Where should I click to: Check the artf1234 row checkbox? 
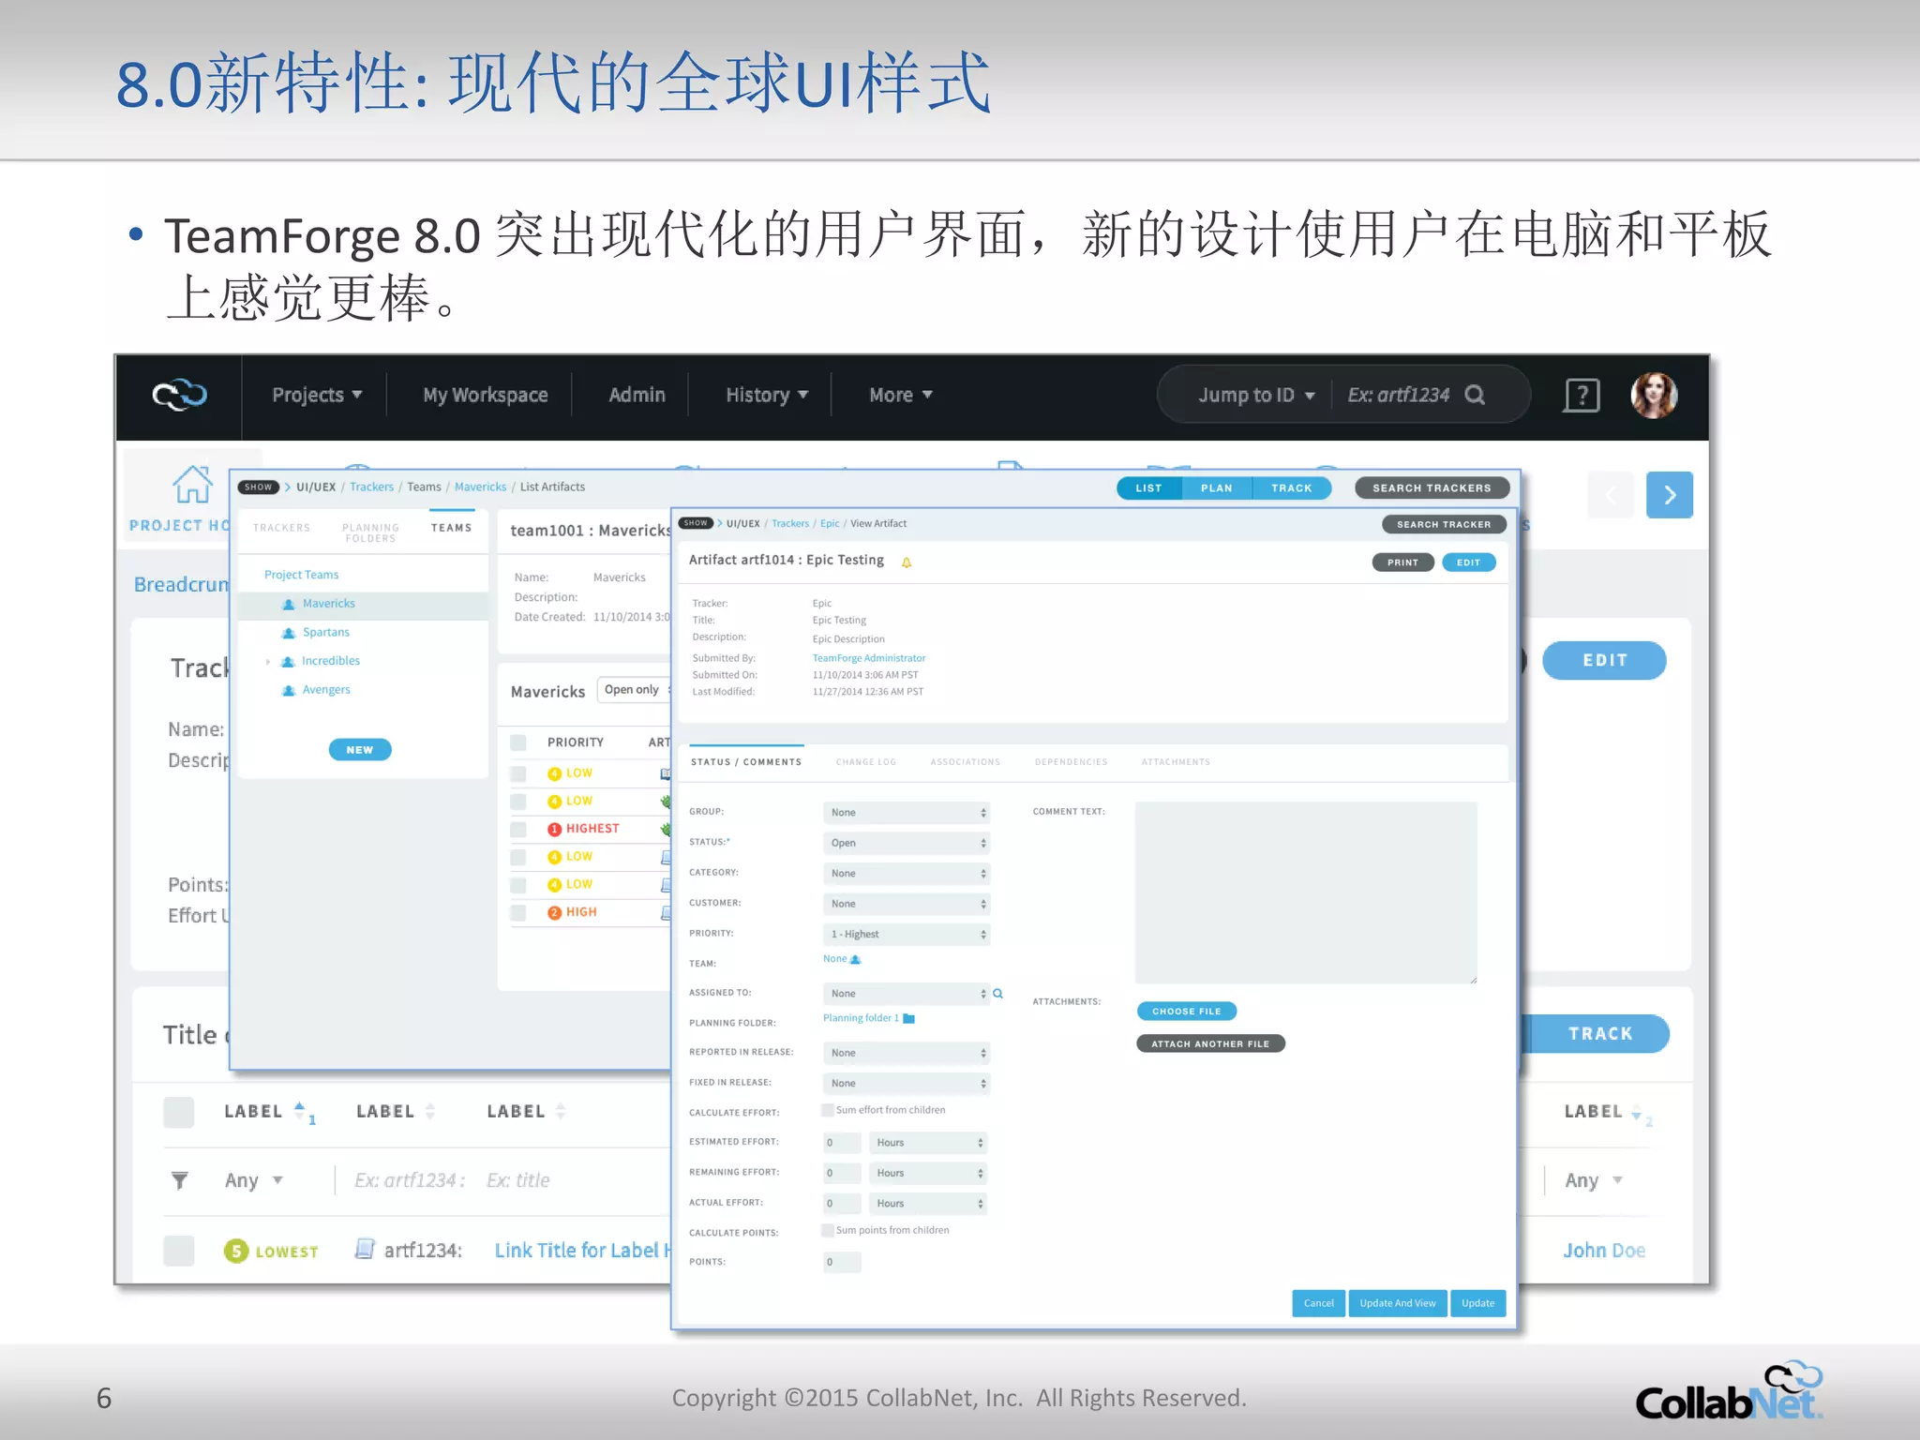coord(179,1251)
